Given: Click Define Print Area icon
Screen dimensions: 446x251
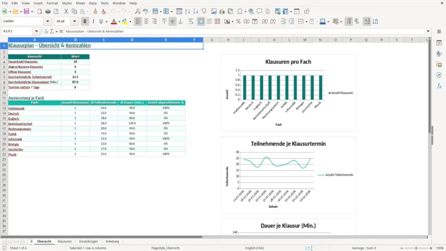Looking at the screenshot, I should tap(277, 11).
